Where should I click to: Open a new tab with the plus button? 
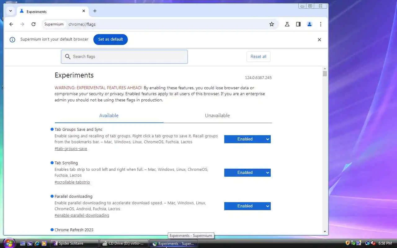(x=95, y=11)
